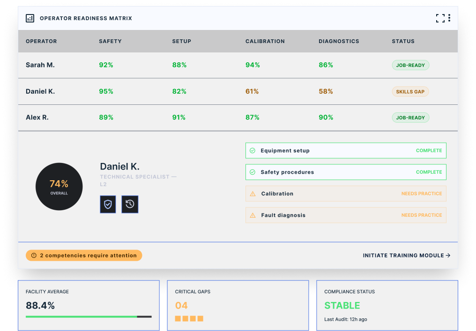Click Sarah M.'s 86% diagnostics score

pos(326,65)
